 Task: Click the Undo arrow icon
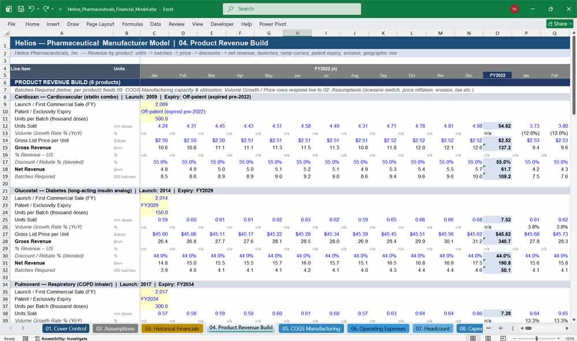(32, 9)
